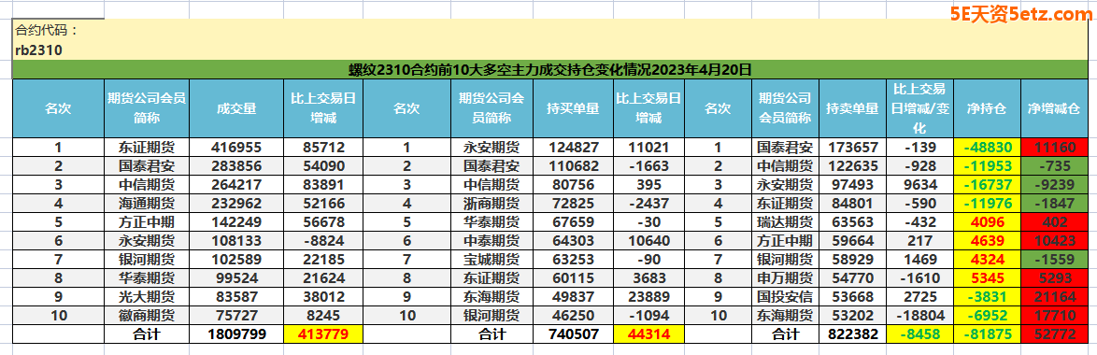Select 东证期货 volume cell 416955
Image resolution: width=1097 pixels, height=355 pixels.
(x=236, y=148)
